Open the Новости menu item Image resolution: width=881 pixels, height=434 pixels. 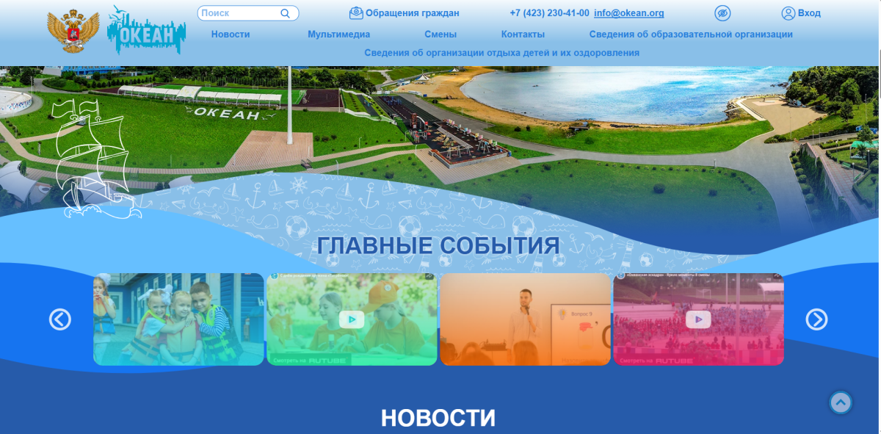click(x=231, y=35)
